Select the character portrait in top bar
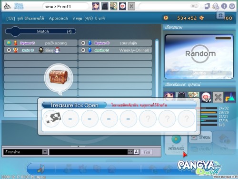The width and height of the screenshot is (238, 179). pos(96,6)
